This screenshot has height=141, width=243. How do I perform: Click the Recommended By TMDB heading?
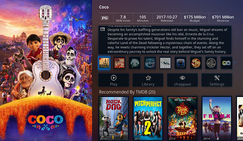(127, 92)
